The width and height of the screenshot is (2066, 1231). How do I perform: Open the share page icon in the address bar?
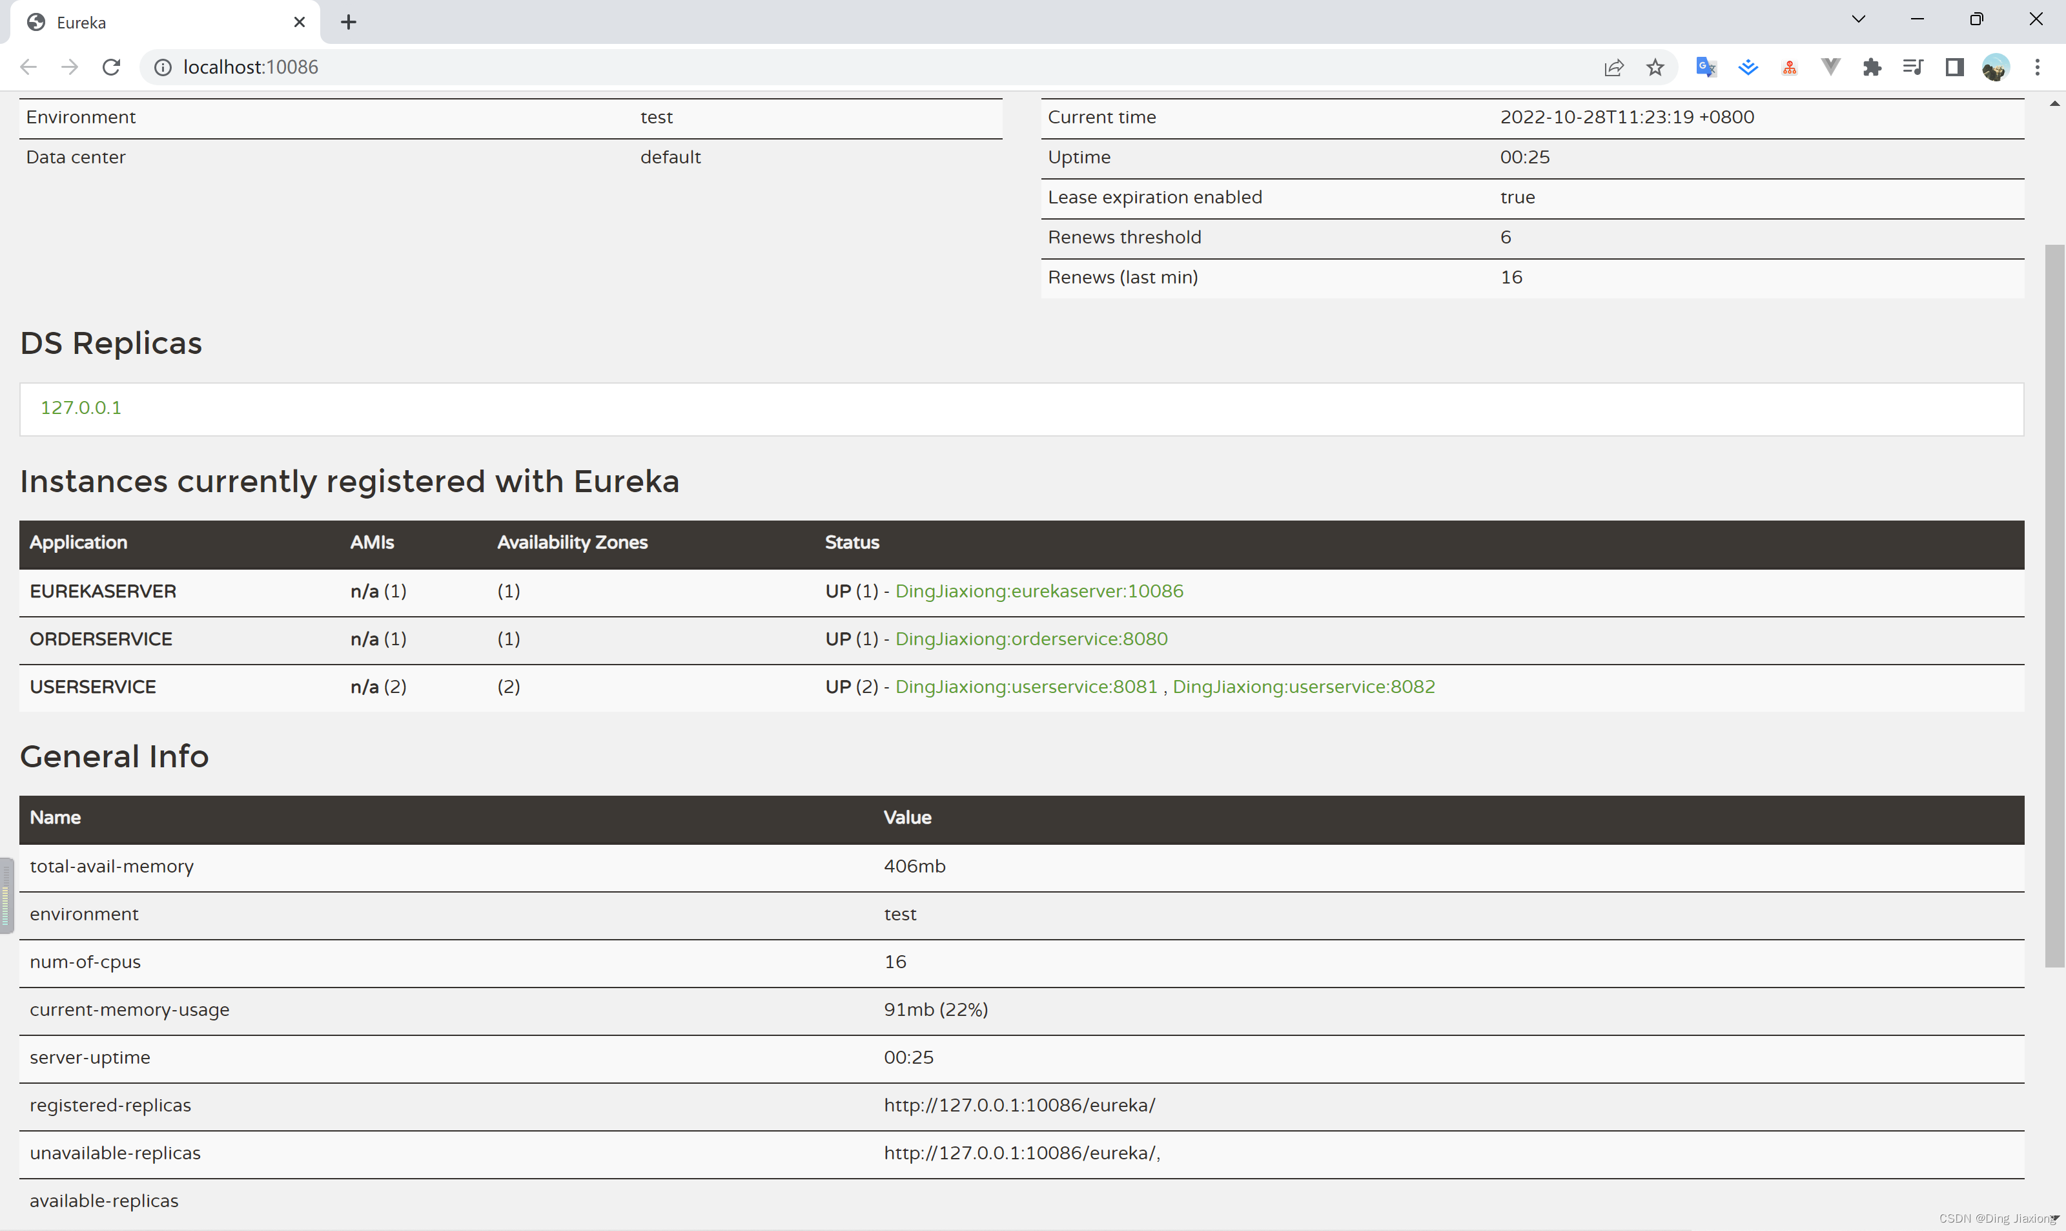pos(1613,67)
